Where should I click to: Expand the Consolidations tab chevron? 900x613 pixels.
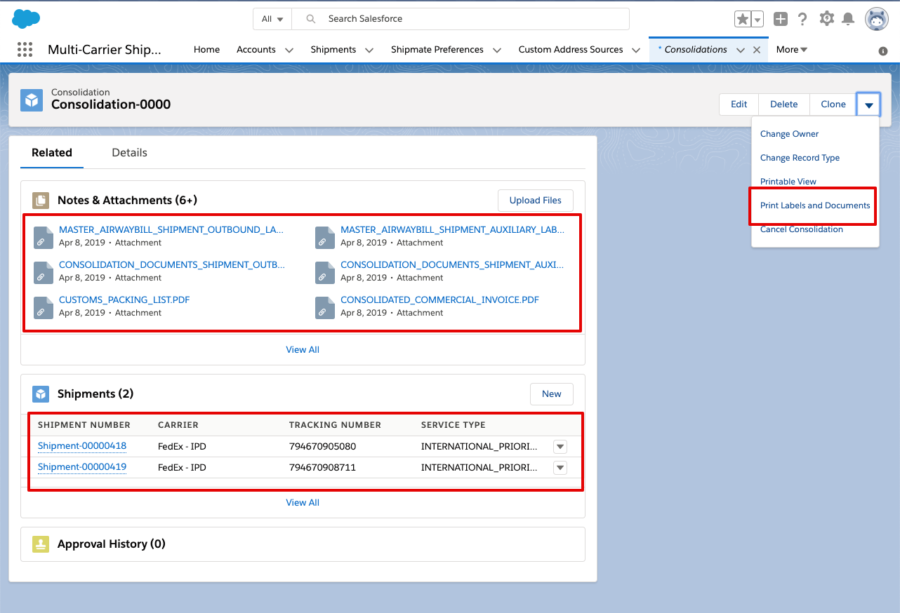[741, 50]
